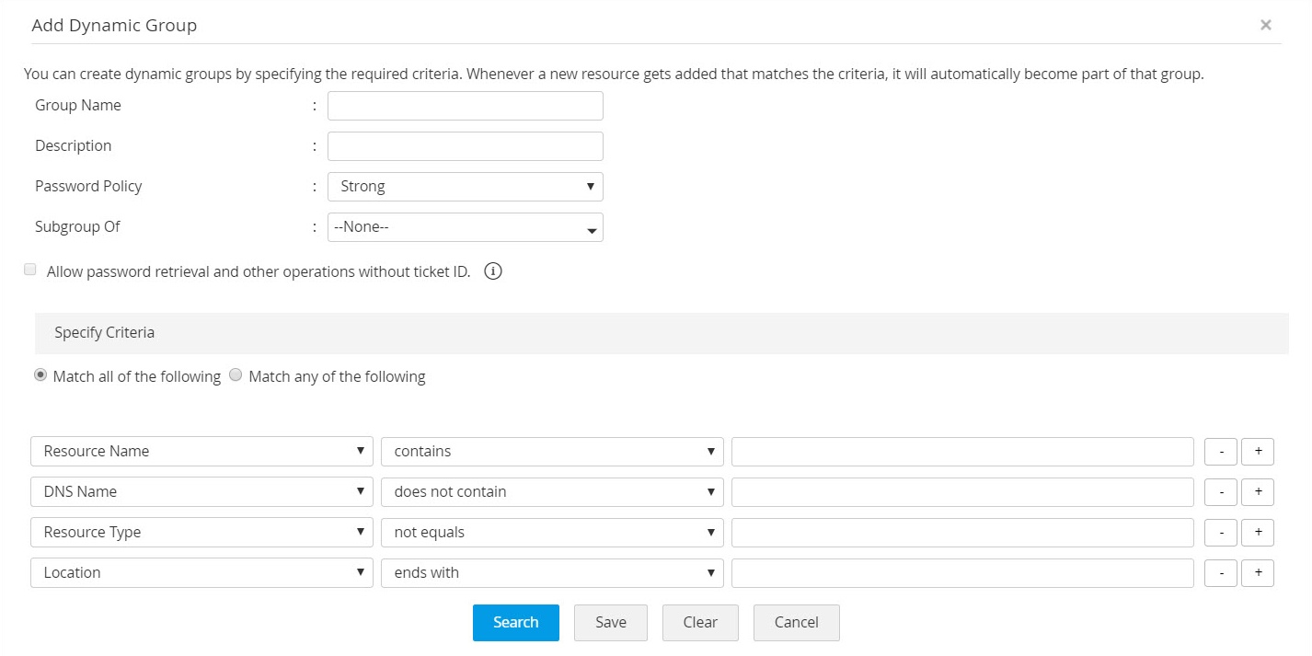Screen dimensions: 1312x656
Task: Open the Password Policy dropdown
Action: 465,187
